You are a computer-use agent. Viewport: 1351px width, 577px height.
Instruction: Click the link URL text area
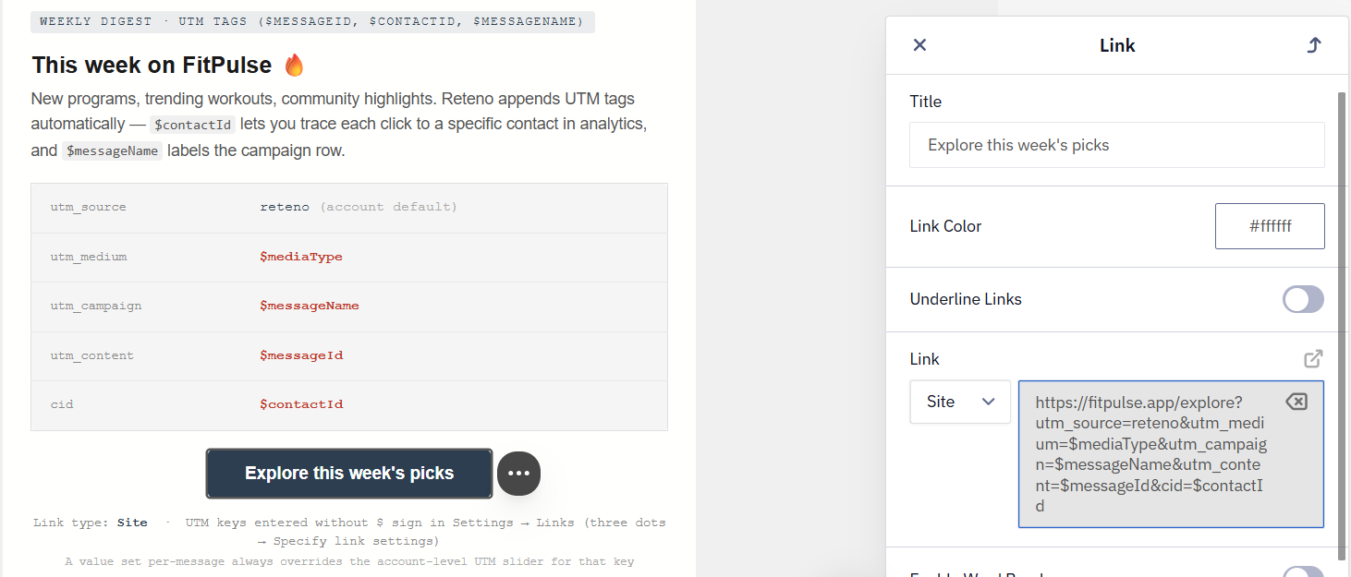pos(1171,454)
